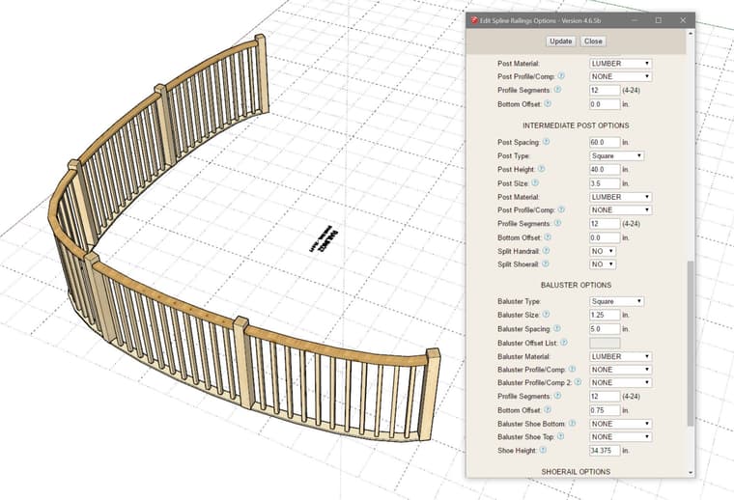Open help icon beside Post Height

(x=541, y=169)
